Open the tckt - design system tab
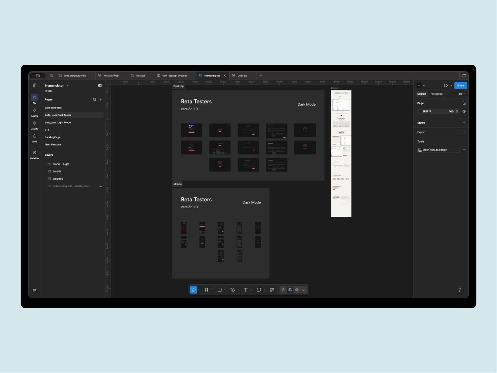 [174, 76]
